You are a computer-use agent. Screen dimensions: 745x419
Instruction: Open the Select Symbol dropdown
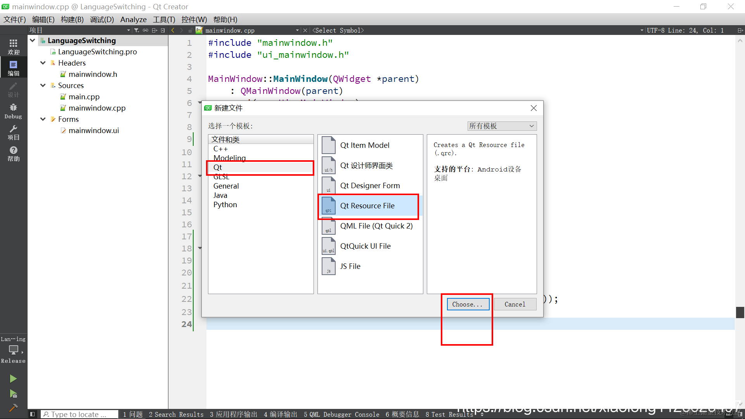coord(477,30)
